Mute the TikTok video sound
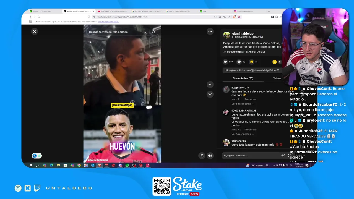Screen dimensions: 354x199 [210, 156]
